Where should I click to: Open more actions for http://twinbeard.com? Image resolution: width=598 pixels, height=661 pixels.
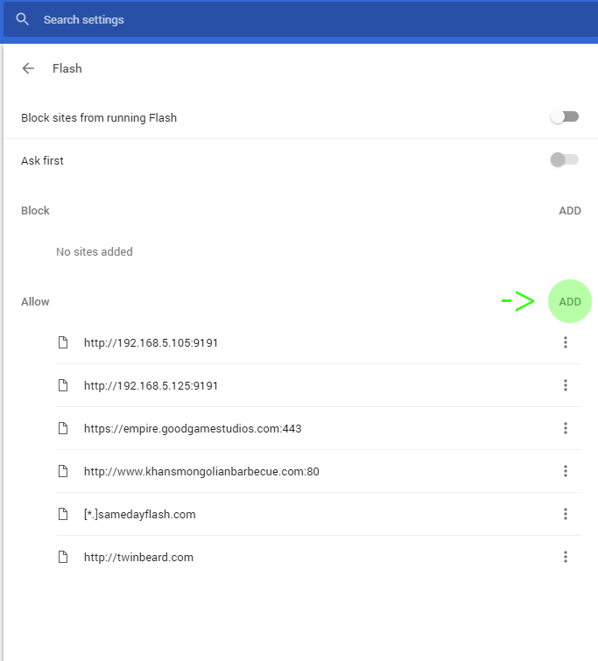click(x=566, y=557)
